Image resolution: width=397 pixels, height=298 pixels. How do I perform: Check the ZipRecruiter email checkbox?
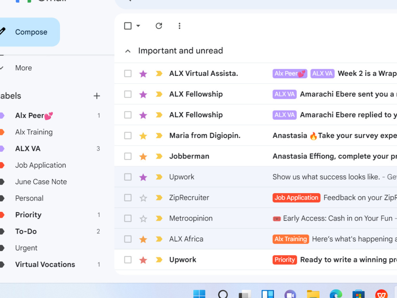[128, 197]
